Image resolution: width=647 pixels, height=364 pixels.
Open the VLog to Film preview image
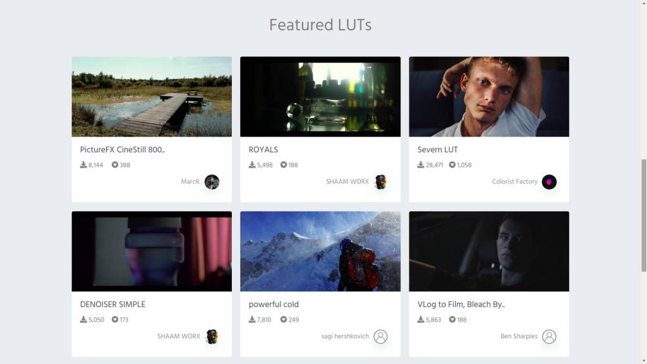[489, 252]
